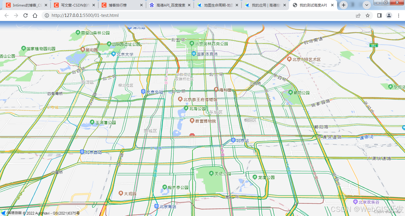Click the 国家植物园北园 icon
This screenshot has height=216, width=405.
point(23,48)
